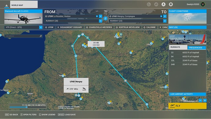Open the friends group icon
The height and width of the screenshot is (119, 211).
tap(156, 4)
